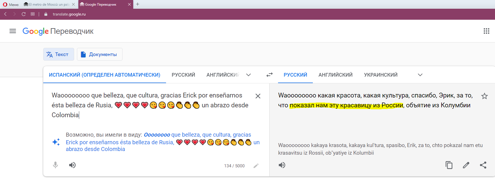Screen dimensions: 495x180
Task: Choose Английский as source language
Action: pyautogui.click(x=223, y=75)
